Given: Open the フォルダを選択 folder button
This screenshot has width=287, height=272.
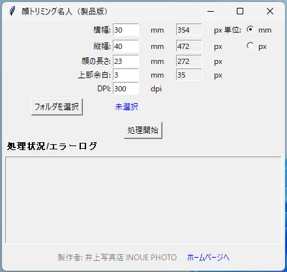Looking at the screenshot, I should tap(57, 107).
